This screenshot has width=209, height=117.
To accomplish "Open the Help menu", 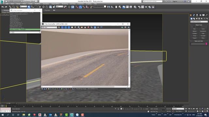I will point(95,4).
